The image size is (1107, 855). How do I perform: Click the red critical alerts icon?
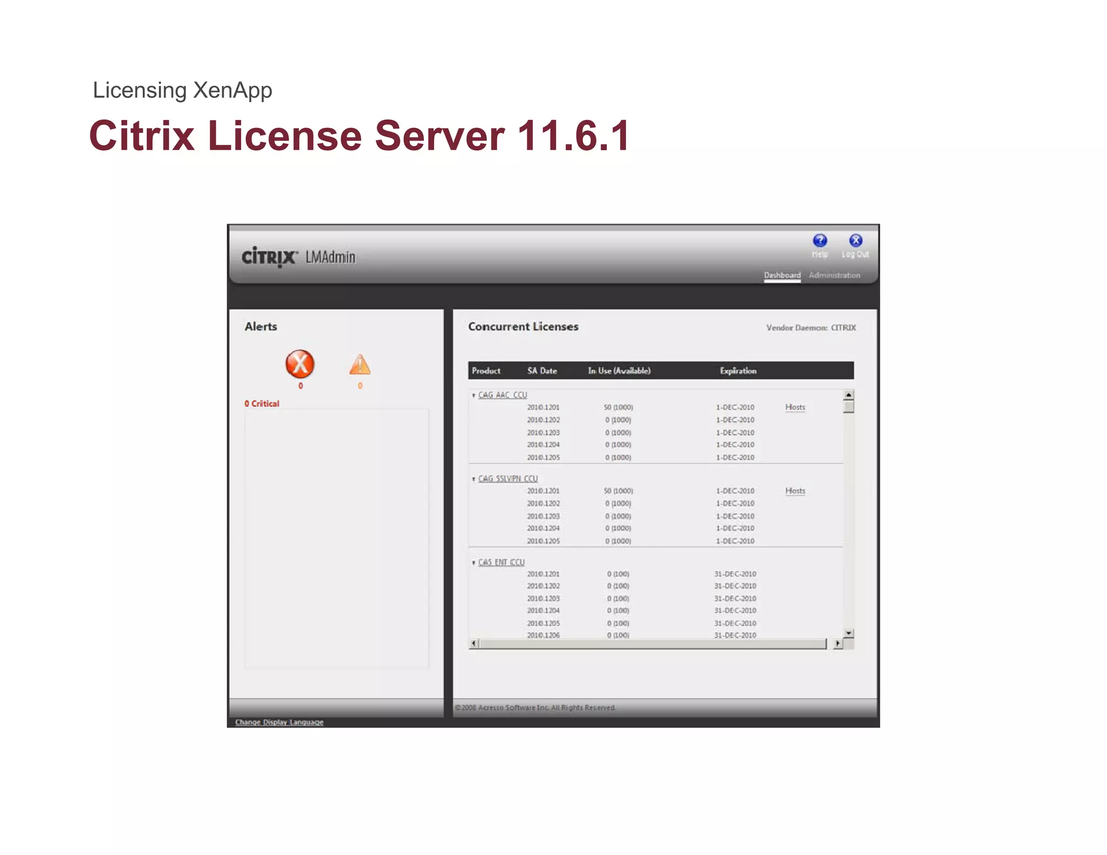point(300,364)
